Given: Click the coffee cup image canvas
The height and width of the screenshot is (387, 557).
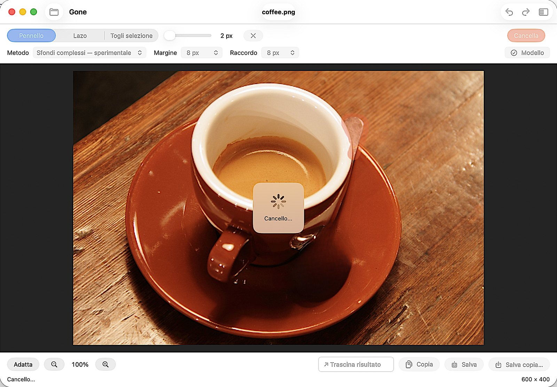Looking at the screenshot, I should point(278,208).
